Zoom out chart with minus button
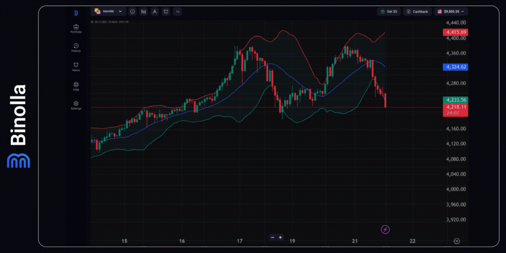506x253 pixels. [272, 237]
